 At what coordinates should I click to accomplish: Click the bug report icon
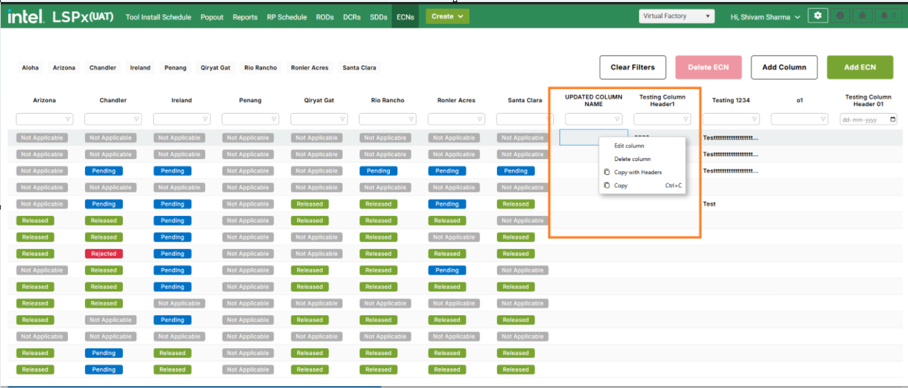pos(864,16)
